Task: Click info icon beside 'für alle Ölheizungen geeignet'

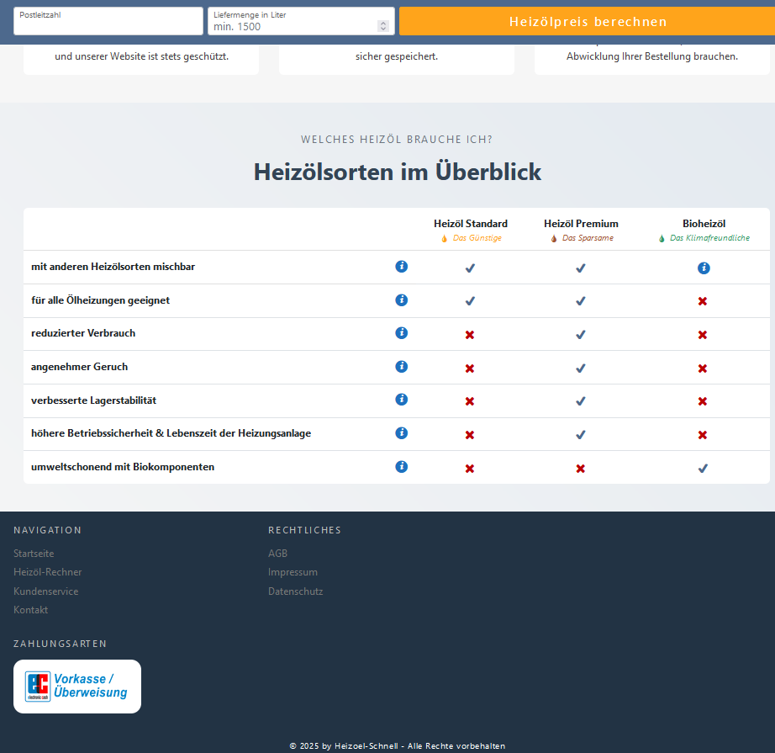Action: [x=401, y=300]
